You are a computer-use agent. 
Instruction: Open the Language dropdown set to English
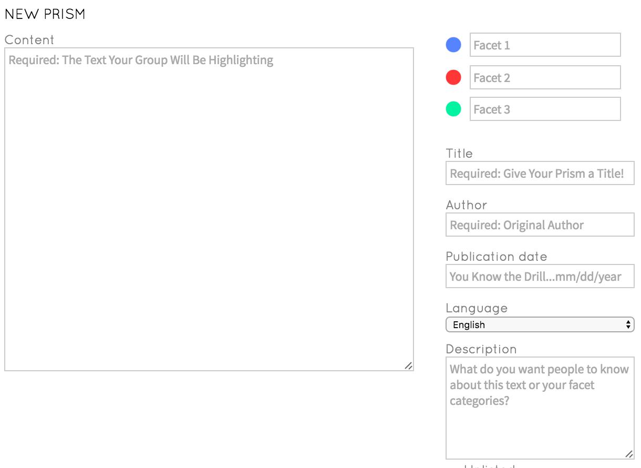pos(536,325)
